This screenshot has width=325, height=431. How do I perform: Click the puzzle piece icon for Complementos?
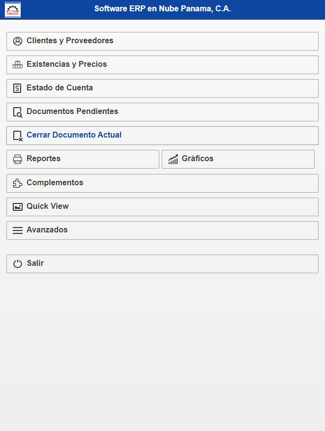pos(18,183)
